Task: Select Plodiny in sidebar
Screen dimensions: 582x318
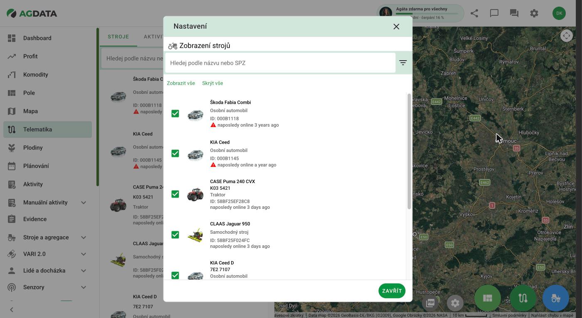Action: click(47, 148)
